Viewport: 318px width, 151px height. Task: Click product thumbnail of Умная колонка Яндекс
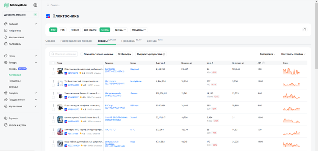tap(60, 95)
